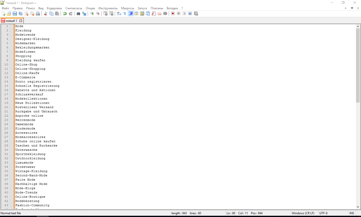The height and width of the screenshot is (217, 361).
Task: Open the Опции menu
Action: pyautogui.click(x=90, y=8)
